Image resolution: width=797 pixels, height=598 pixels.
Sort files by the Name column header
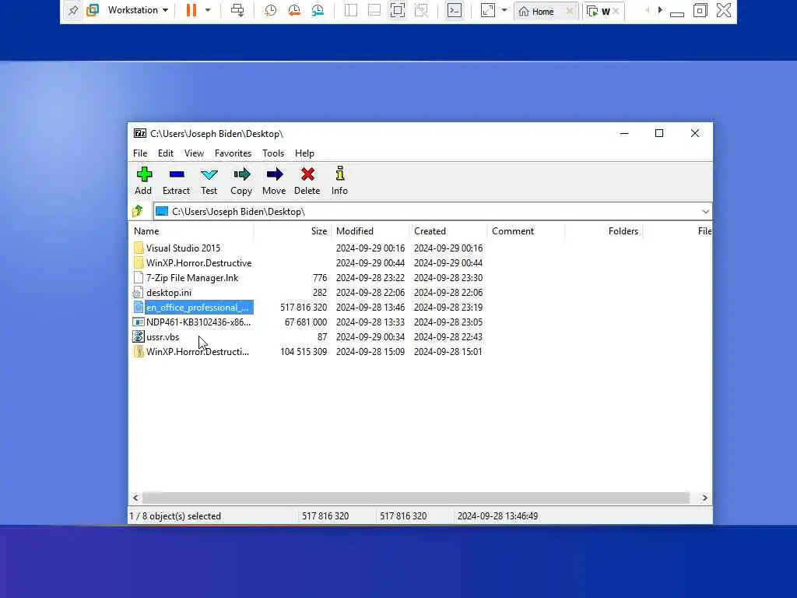(191, 230)
